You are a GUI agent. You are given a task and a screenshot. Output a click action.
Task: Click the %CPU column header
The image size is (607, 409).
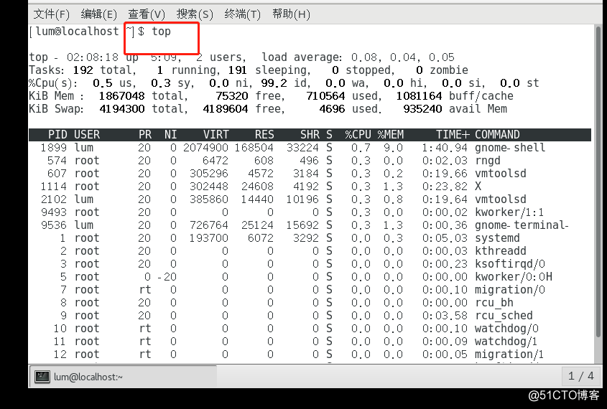tap(358, 134)
